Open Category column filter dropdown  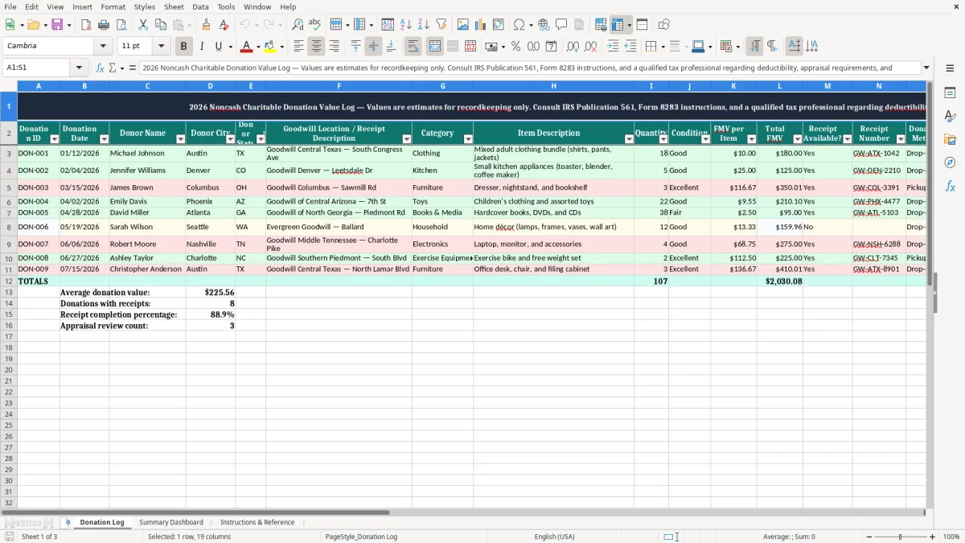(468, 139)
